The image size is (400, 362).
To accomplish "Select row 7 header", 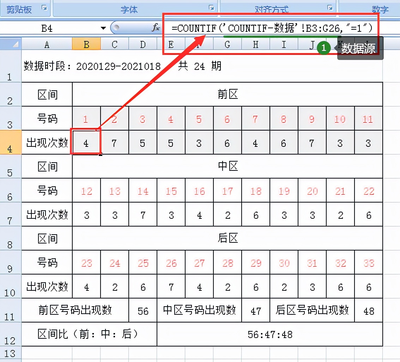I will (x=11, y=214).
